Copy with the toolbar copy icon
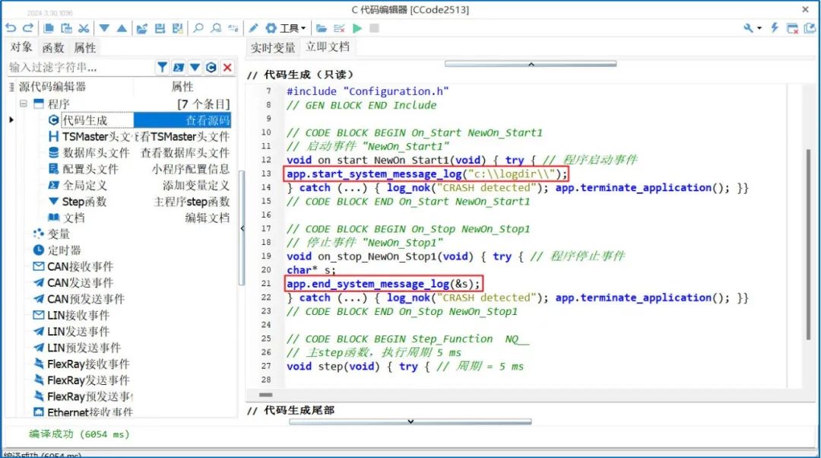Screen dimensions: 821x458 [x=49, y=28]
